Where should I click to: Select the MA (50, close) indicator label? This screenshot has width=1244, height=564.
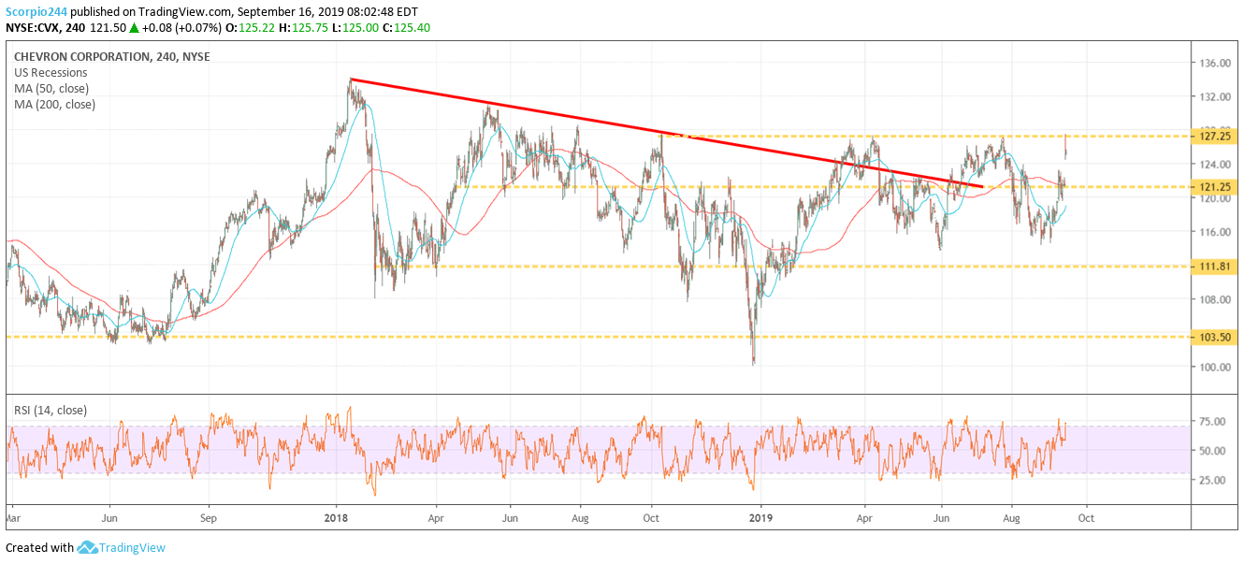click(x=51, y=88)
